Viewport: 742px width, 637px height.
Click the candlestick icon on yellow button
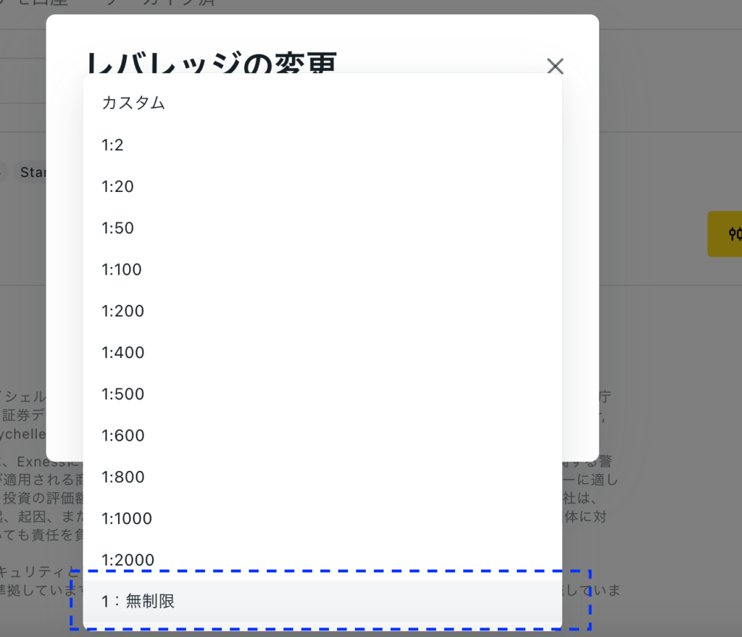coord(735,233)
